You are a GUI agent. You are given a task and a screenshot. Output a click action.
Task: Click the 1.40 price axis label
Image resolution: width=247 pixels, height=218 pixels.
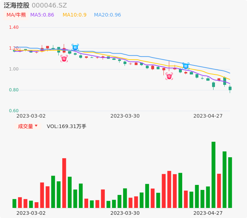click(x=14, y=27)
